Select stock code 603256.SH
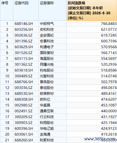 (x=24, y=30)
